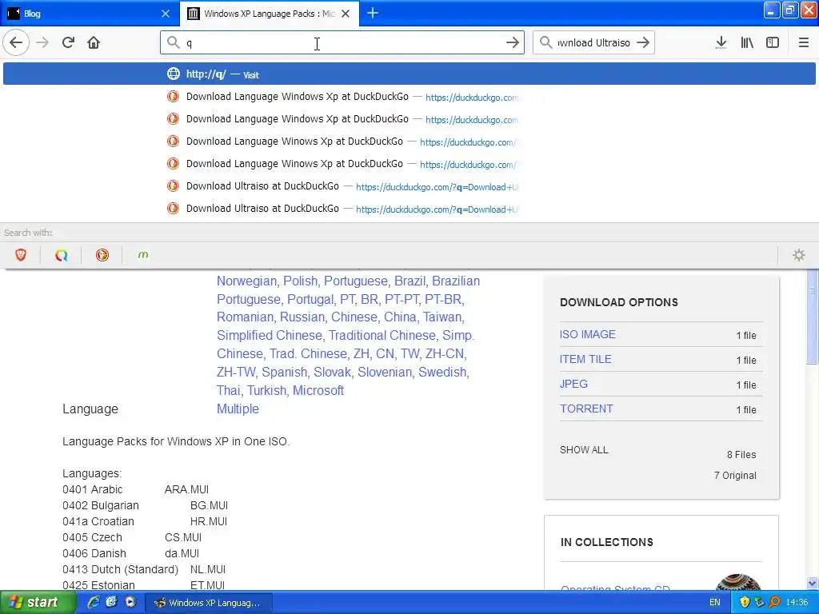Click the Traditional Chinese topic link
This screenshot has height=614, width=819.
(382, 335)
